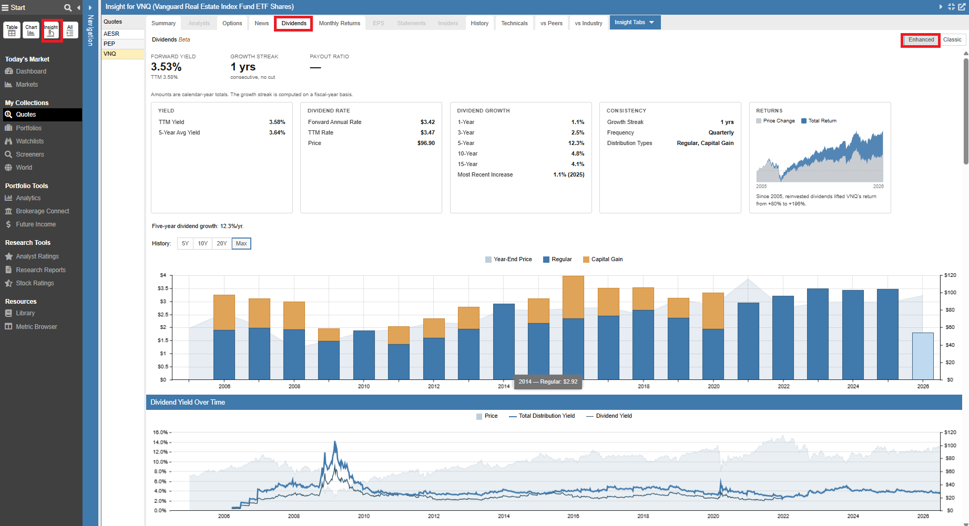Select VNQ in the quotes list
Screen dimensions: 969x526
click(x=123, y=54)
